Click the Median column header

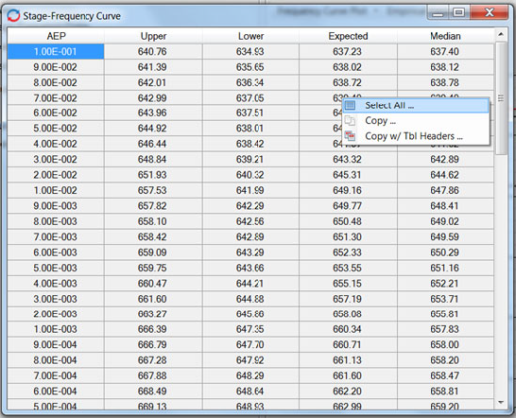[445, 36]
